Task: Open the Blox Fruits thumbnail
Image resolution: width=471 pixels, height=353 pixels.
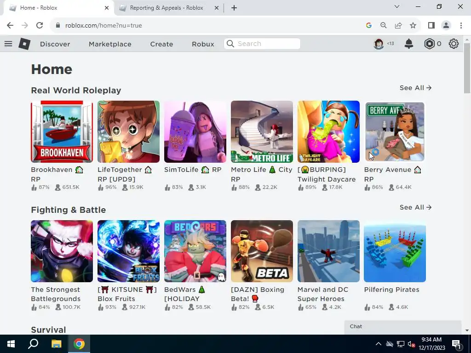Action: [129, 251]
